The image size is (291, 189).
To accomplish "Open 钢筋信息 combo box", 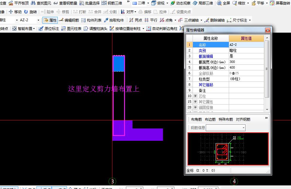I will point(226,128).
